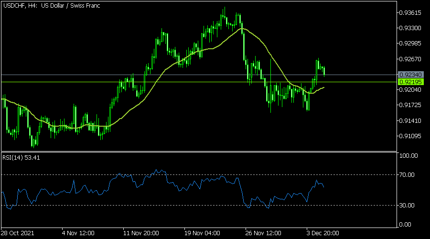Click price scale value 0.92670
The height and width of the screenshot is (239, 430).
click(x=410, y=59)
